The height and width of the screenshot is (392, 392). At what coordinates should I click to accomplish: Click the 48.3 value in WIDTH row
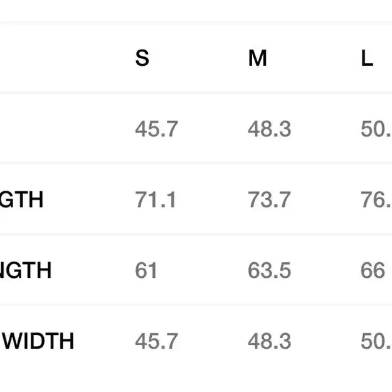pos(269,341)
